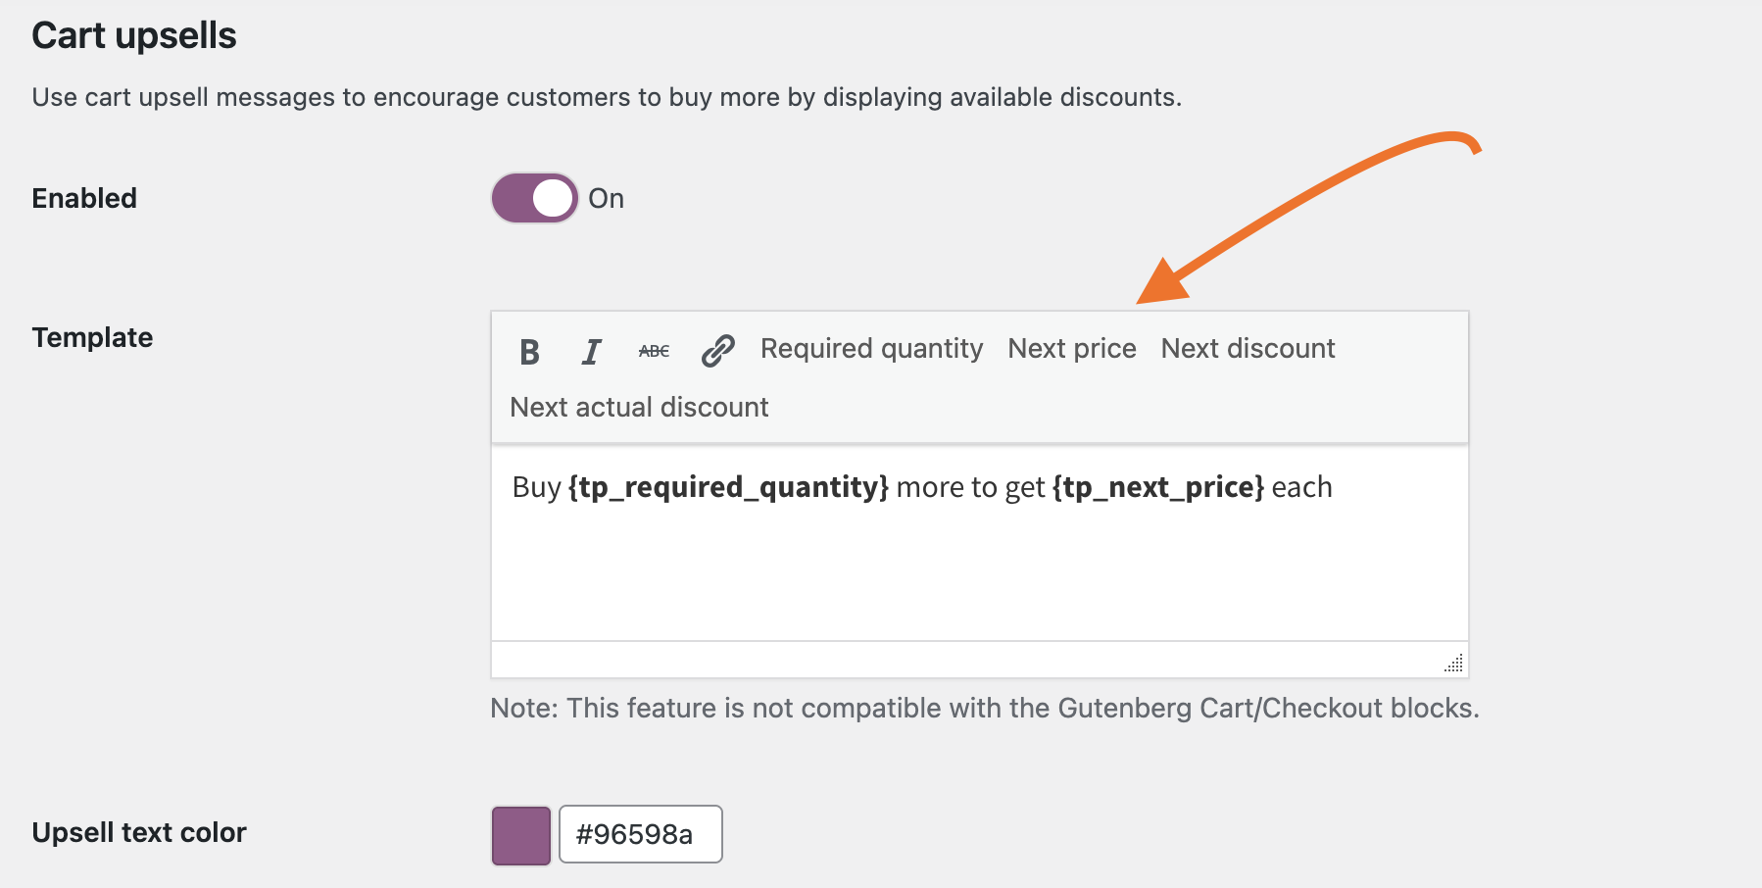Click the word each in the template
1762x888 pixels.
1301,488
